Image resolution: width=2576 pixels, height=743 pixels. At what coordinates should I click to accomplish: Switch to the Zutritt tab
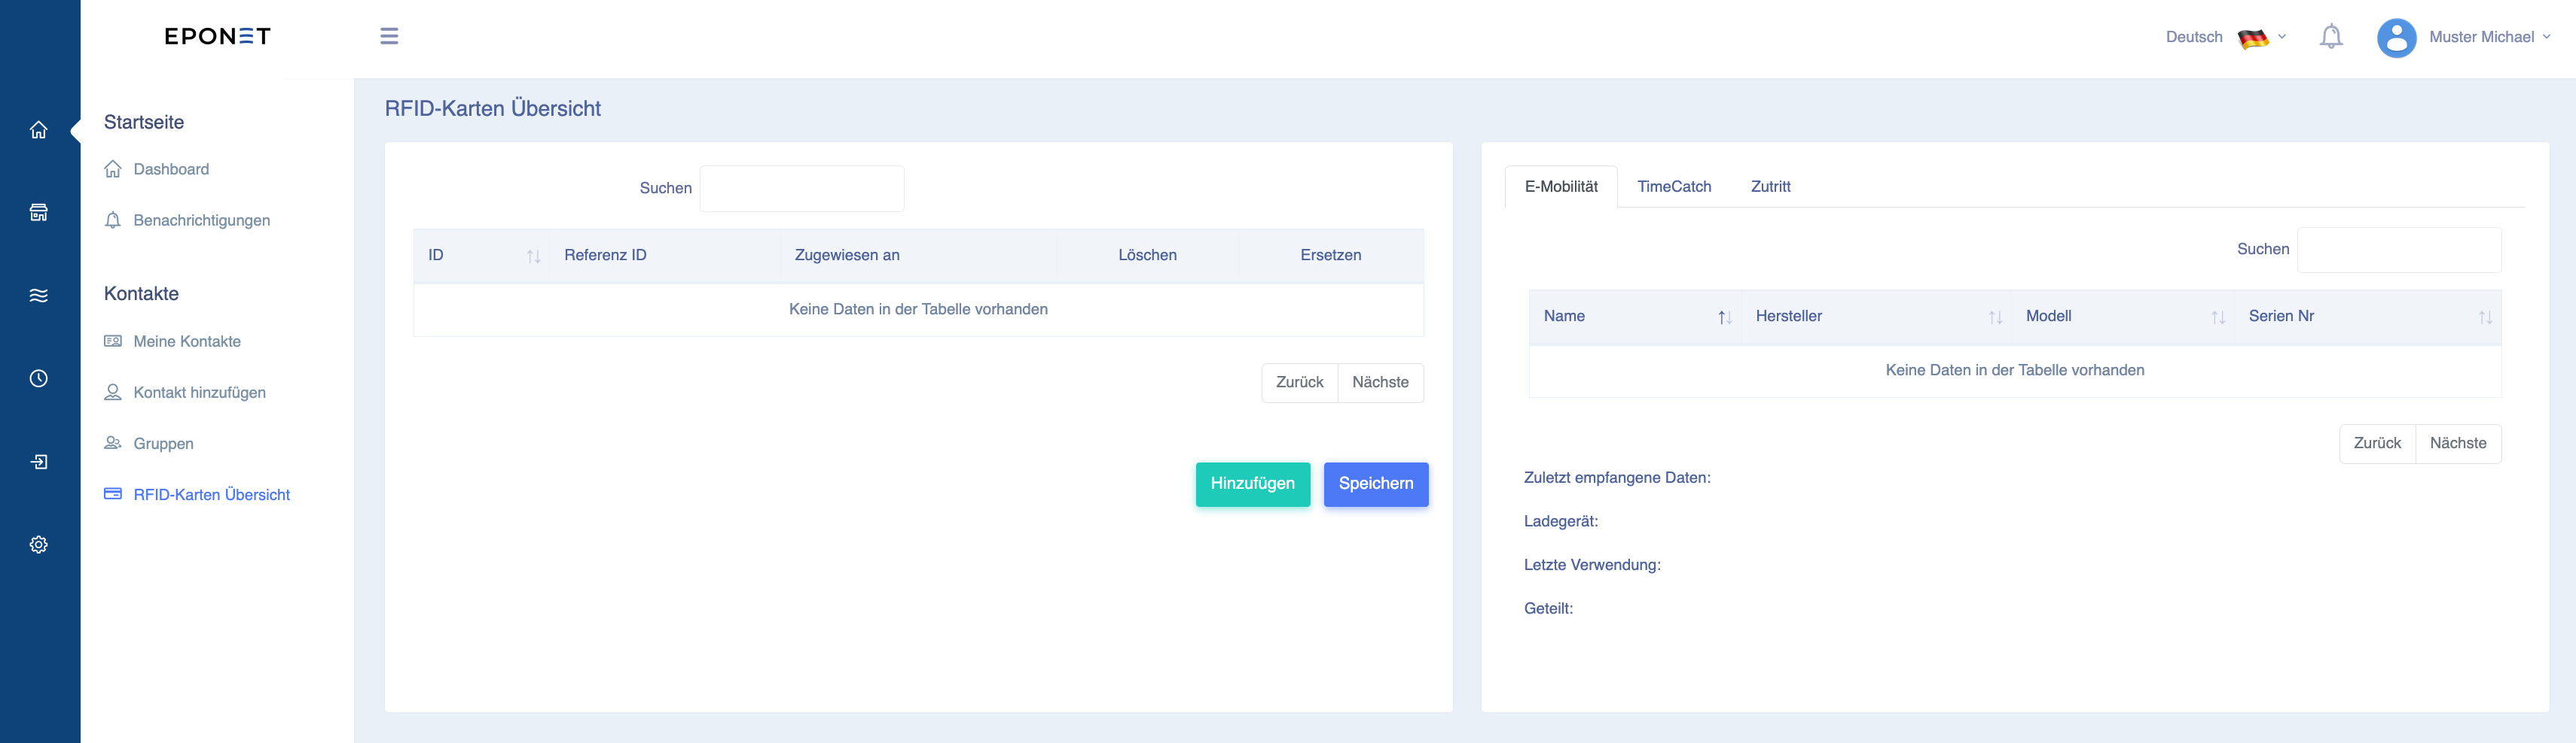coord(1770,187)
